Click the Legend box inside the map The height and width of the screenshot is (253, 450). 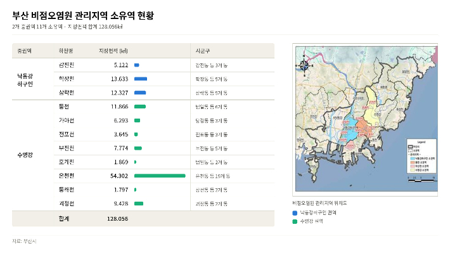point(421,156)
